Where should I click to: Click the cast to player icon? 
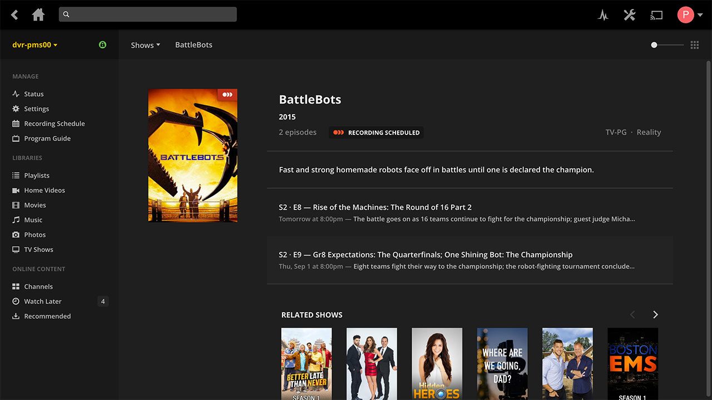656,15
